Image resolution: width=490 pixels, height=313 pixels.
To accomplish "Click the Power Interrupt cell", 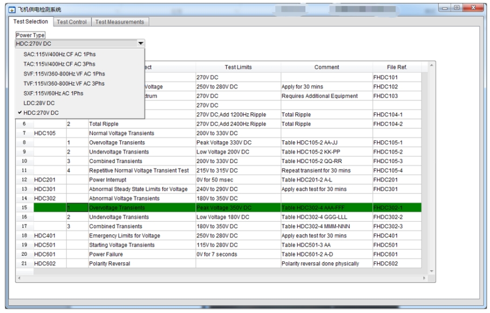I will click(x=142, y=180).
